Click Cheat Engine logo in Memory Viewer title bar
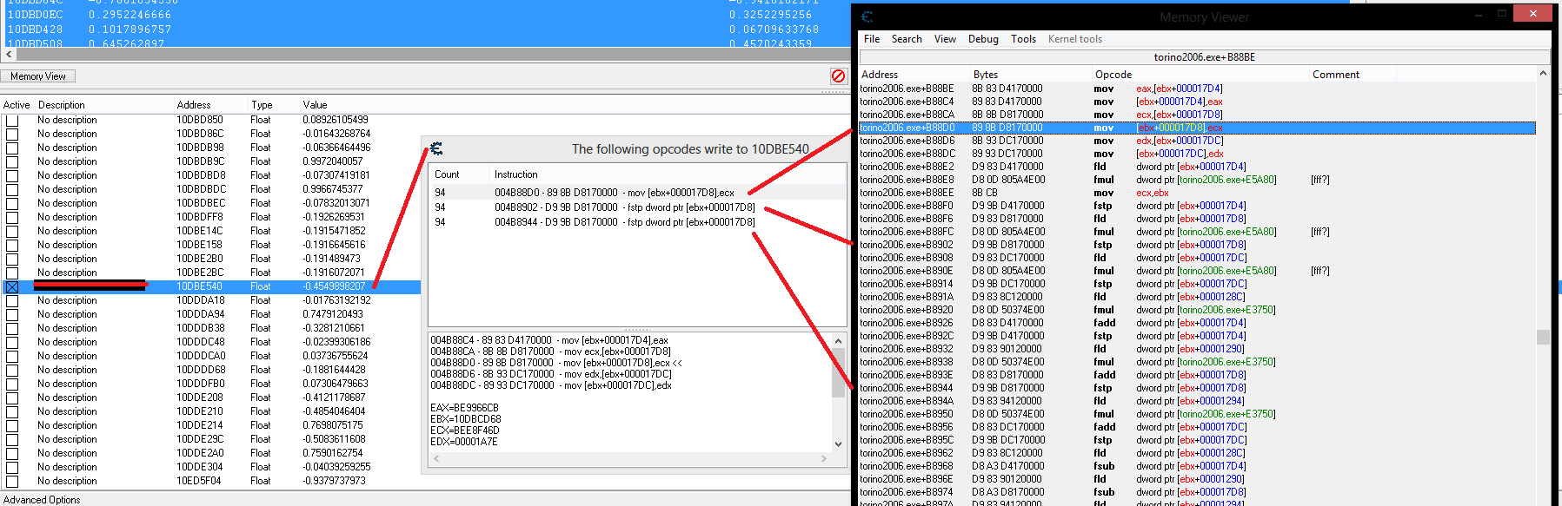The image size is (1562, 506). (x=867, y=16)
